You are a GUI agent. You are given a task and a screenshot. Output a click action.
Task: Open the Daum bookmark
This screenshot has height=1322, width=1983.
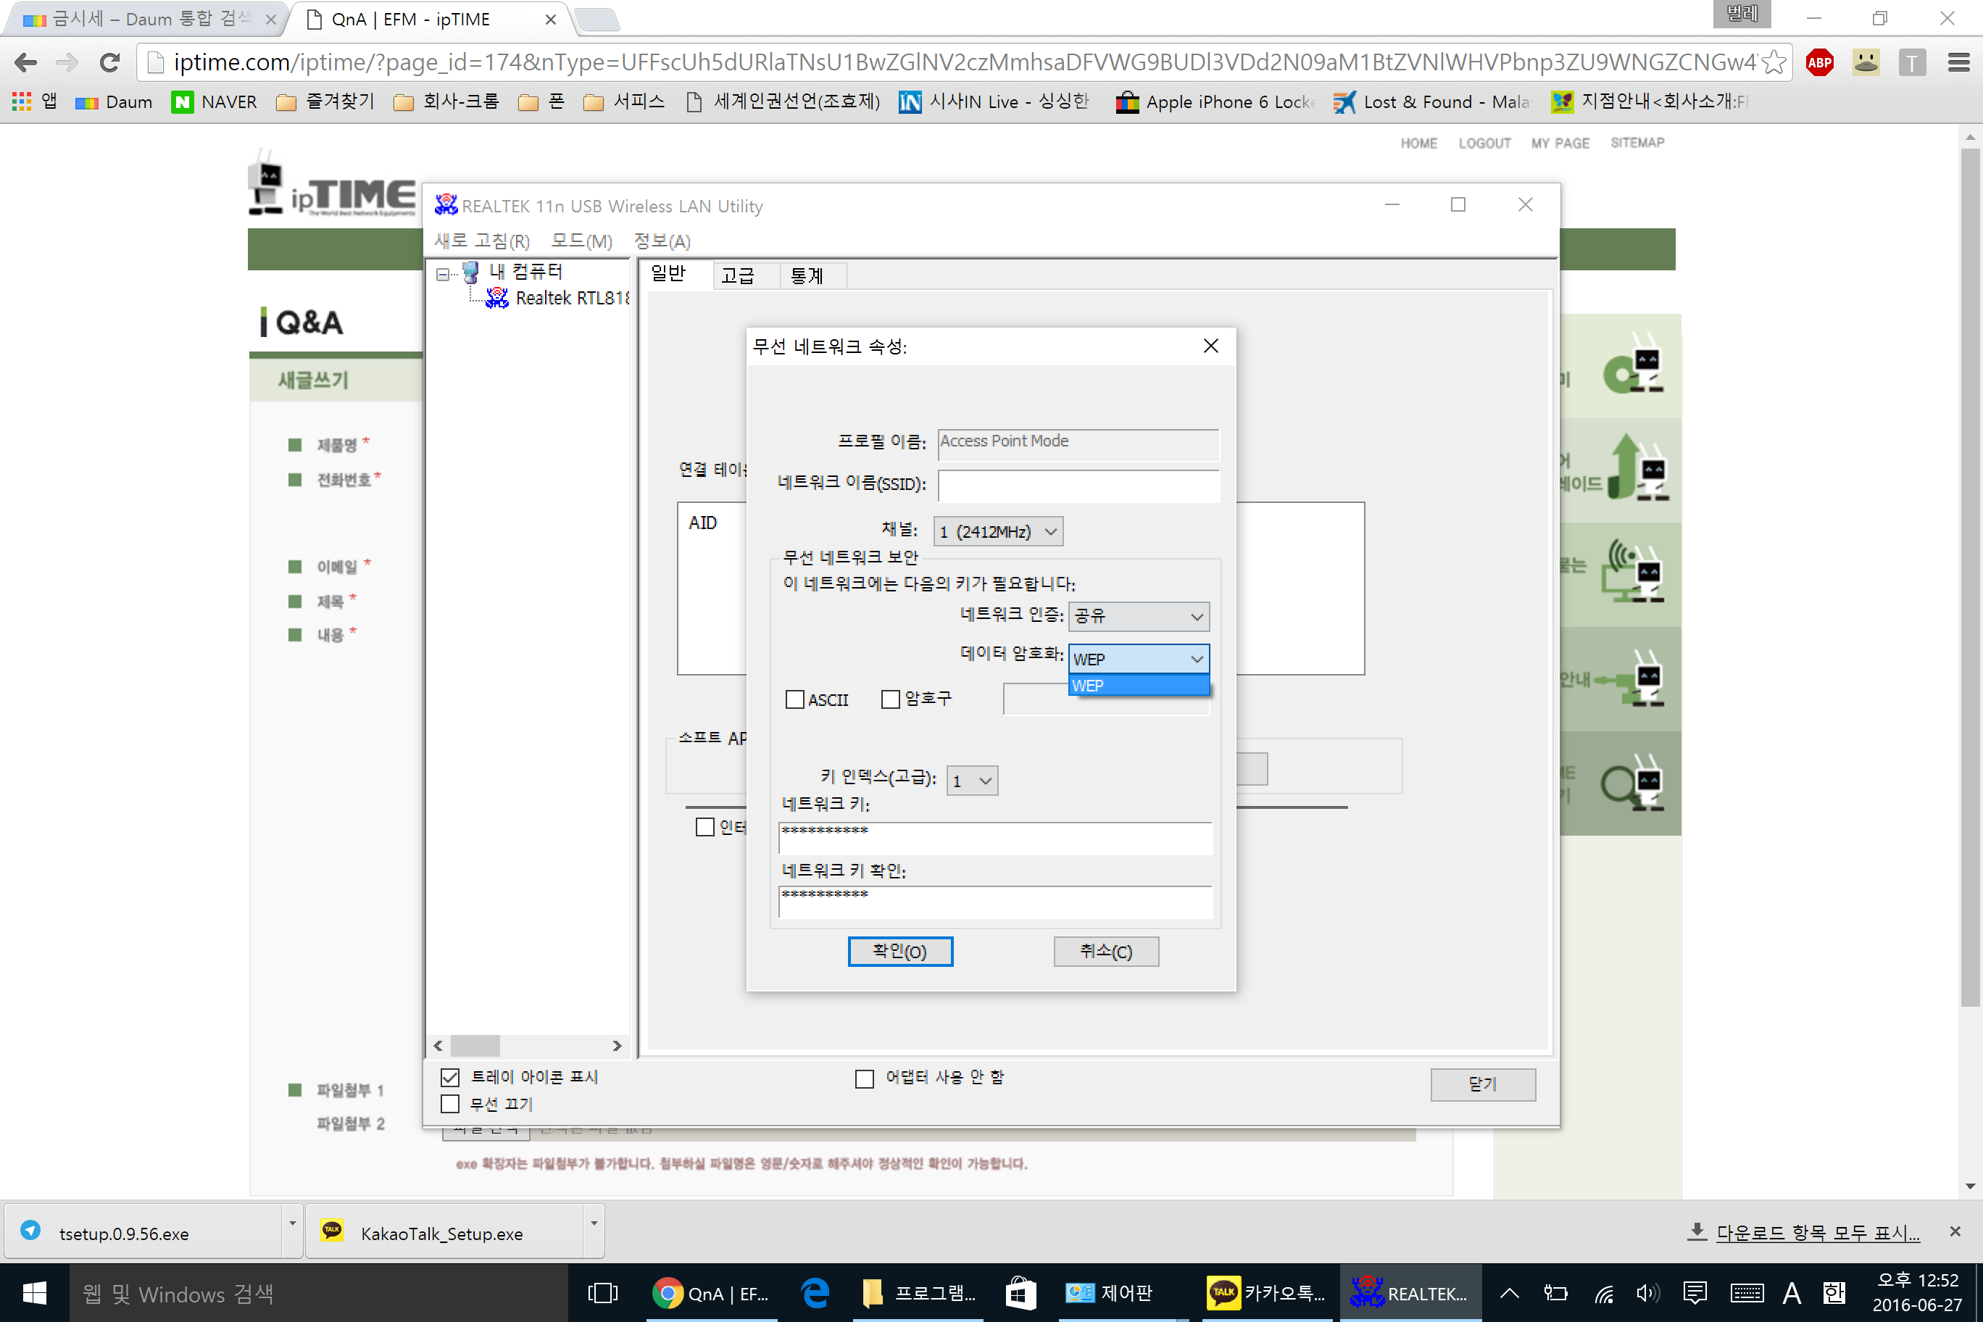114,102
